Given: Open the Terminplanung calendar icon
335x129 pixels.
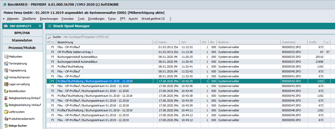Looking at the screenshot, I should tap(6, 63).
